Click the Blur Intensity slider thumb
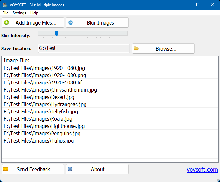220x182 pixels. pos(57,33)
